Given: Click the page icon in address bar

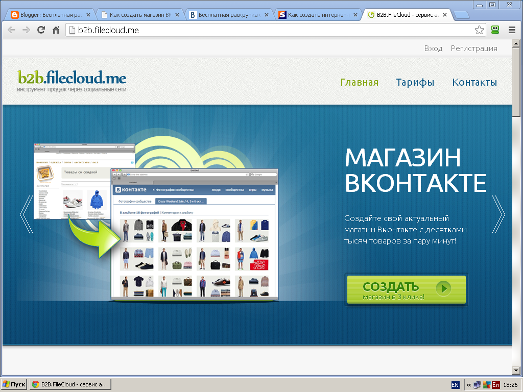Looking at the screenshot, I should point(72,30).
